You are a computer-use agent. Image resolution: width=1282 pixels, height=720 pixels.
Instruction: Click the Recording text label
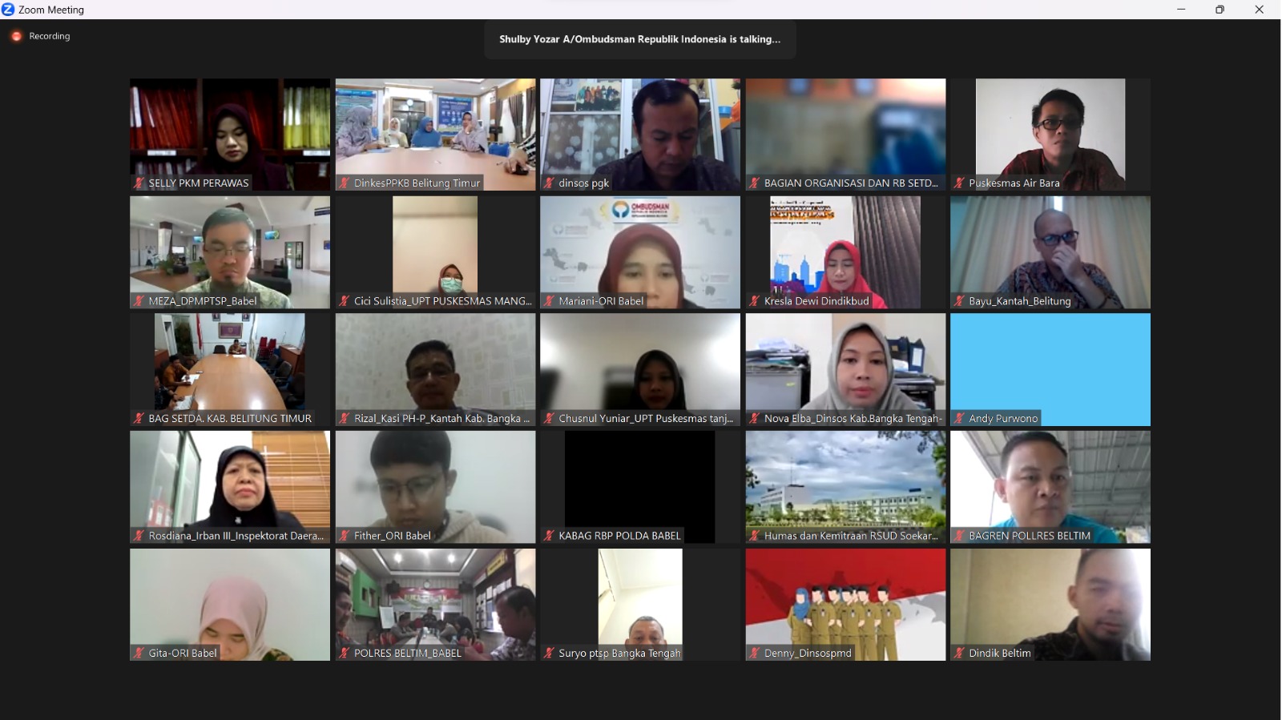pyautogui.click(x=50, y=36)
